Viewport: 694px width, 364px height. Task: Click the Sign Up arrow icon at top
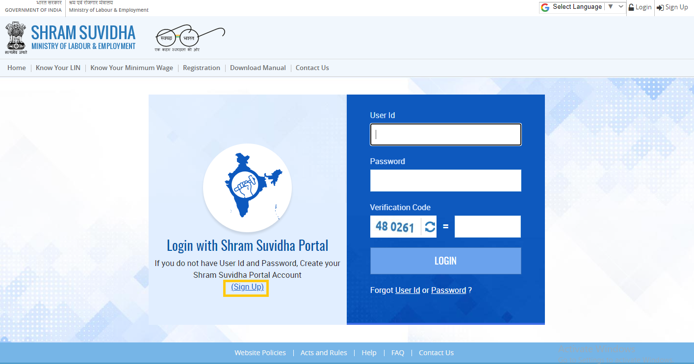pos(660,7)
